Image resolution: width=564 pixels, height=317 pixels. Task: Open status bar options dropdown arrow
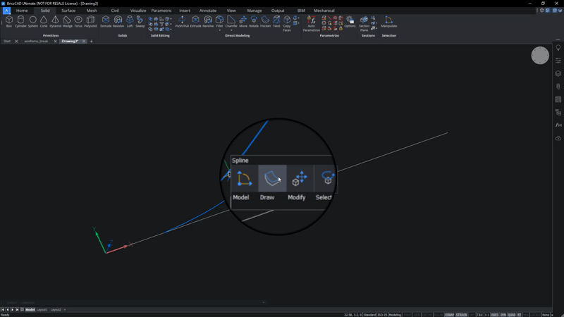tap(552, 315)
